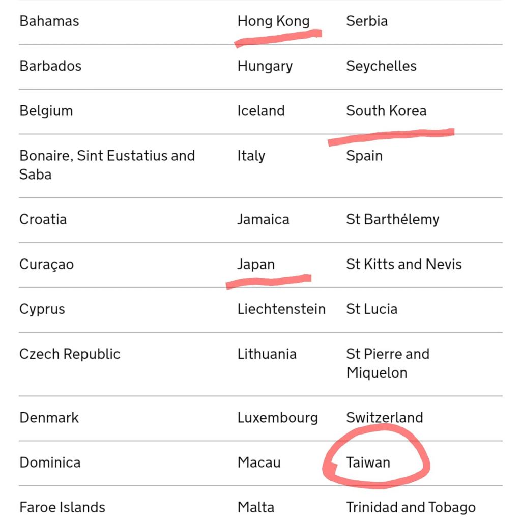Click on Barbados in the list
Image resolution: width=521 pixels, height=521 pixels.
tap(50, 66)
